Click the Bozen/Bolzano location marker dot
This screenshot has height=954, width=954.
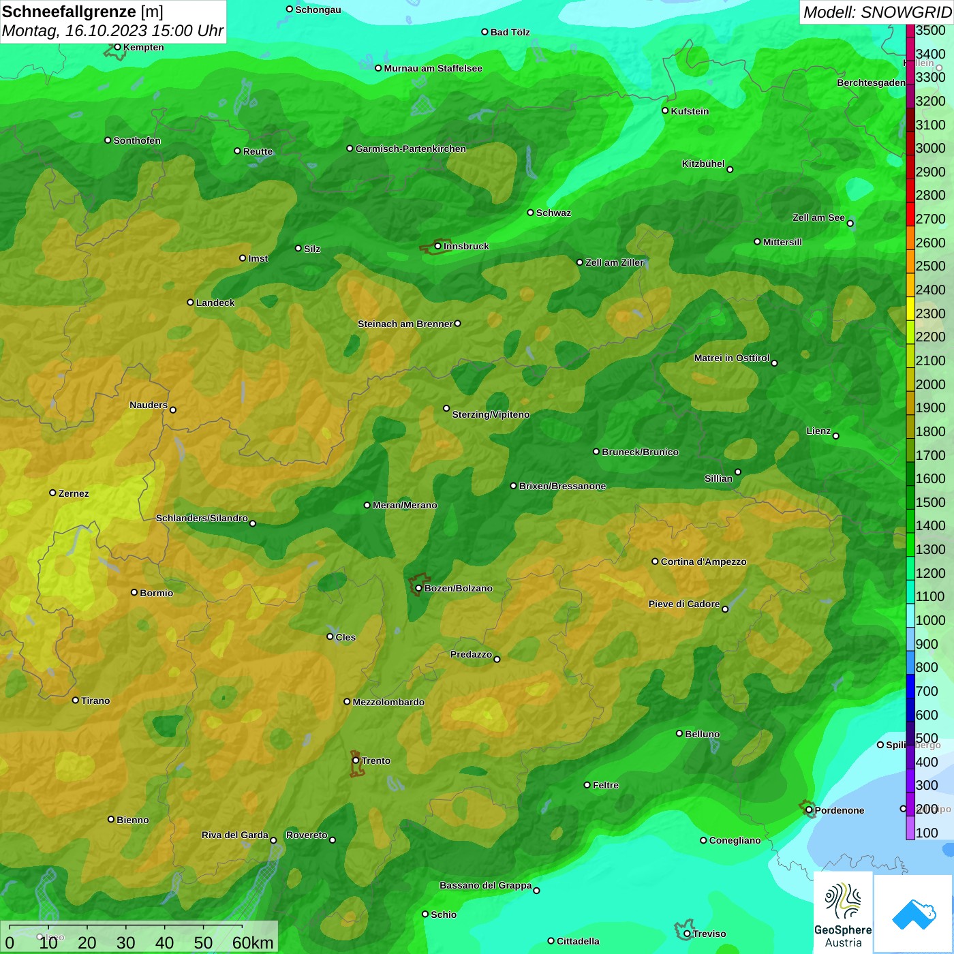click(x=418, y=588)
